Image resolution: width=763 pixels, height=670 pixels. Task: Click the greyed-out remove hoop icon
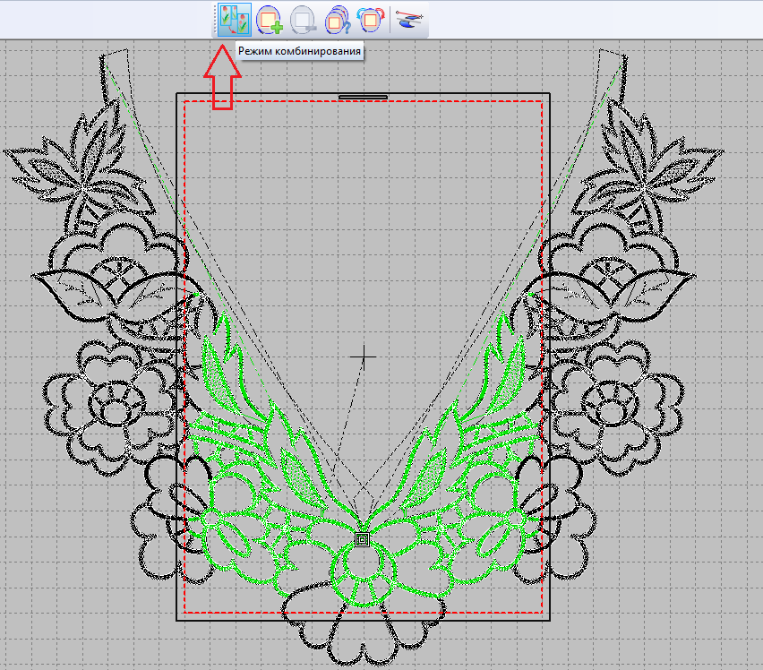coord(304,19)
